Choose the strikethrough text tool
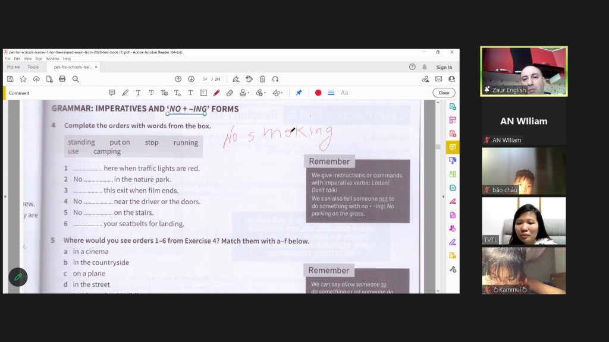609x342 pixels. [151, 93]
